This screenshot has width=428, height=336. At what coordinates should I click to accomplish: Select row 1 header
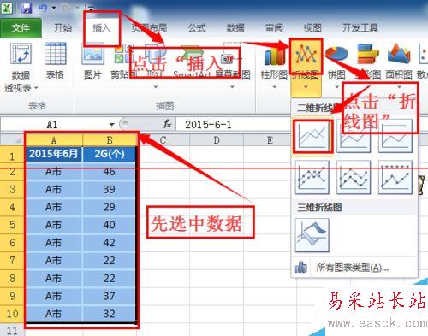12,156
